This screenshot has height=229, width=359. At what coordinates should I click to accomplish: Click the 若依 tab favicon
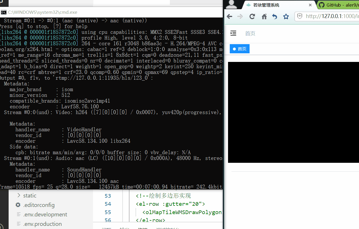pyautogui.click(x=248, y=5)
